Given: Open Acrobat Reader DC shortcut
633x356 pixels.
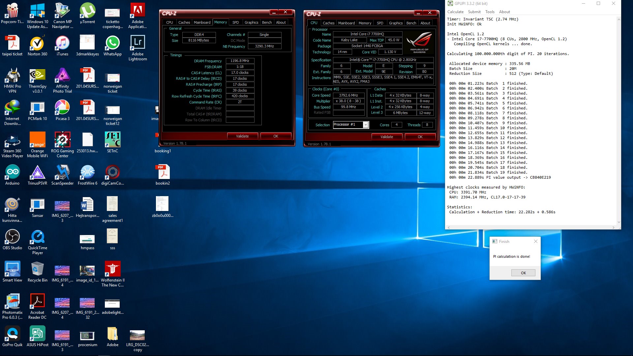Looking at the screenshot, I should pyautogui.click(x=37, y=307).
